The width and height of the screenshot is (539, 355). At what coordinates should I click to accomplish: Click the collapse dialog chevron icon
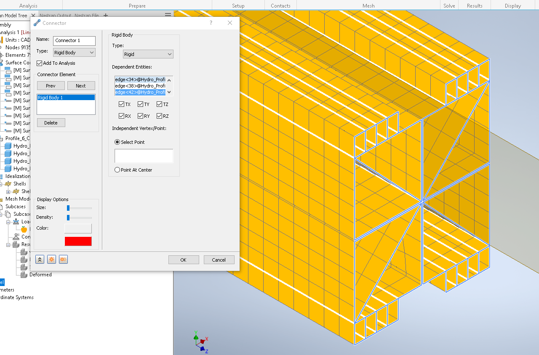pyautogui.click(x=40, y=260)
